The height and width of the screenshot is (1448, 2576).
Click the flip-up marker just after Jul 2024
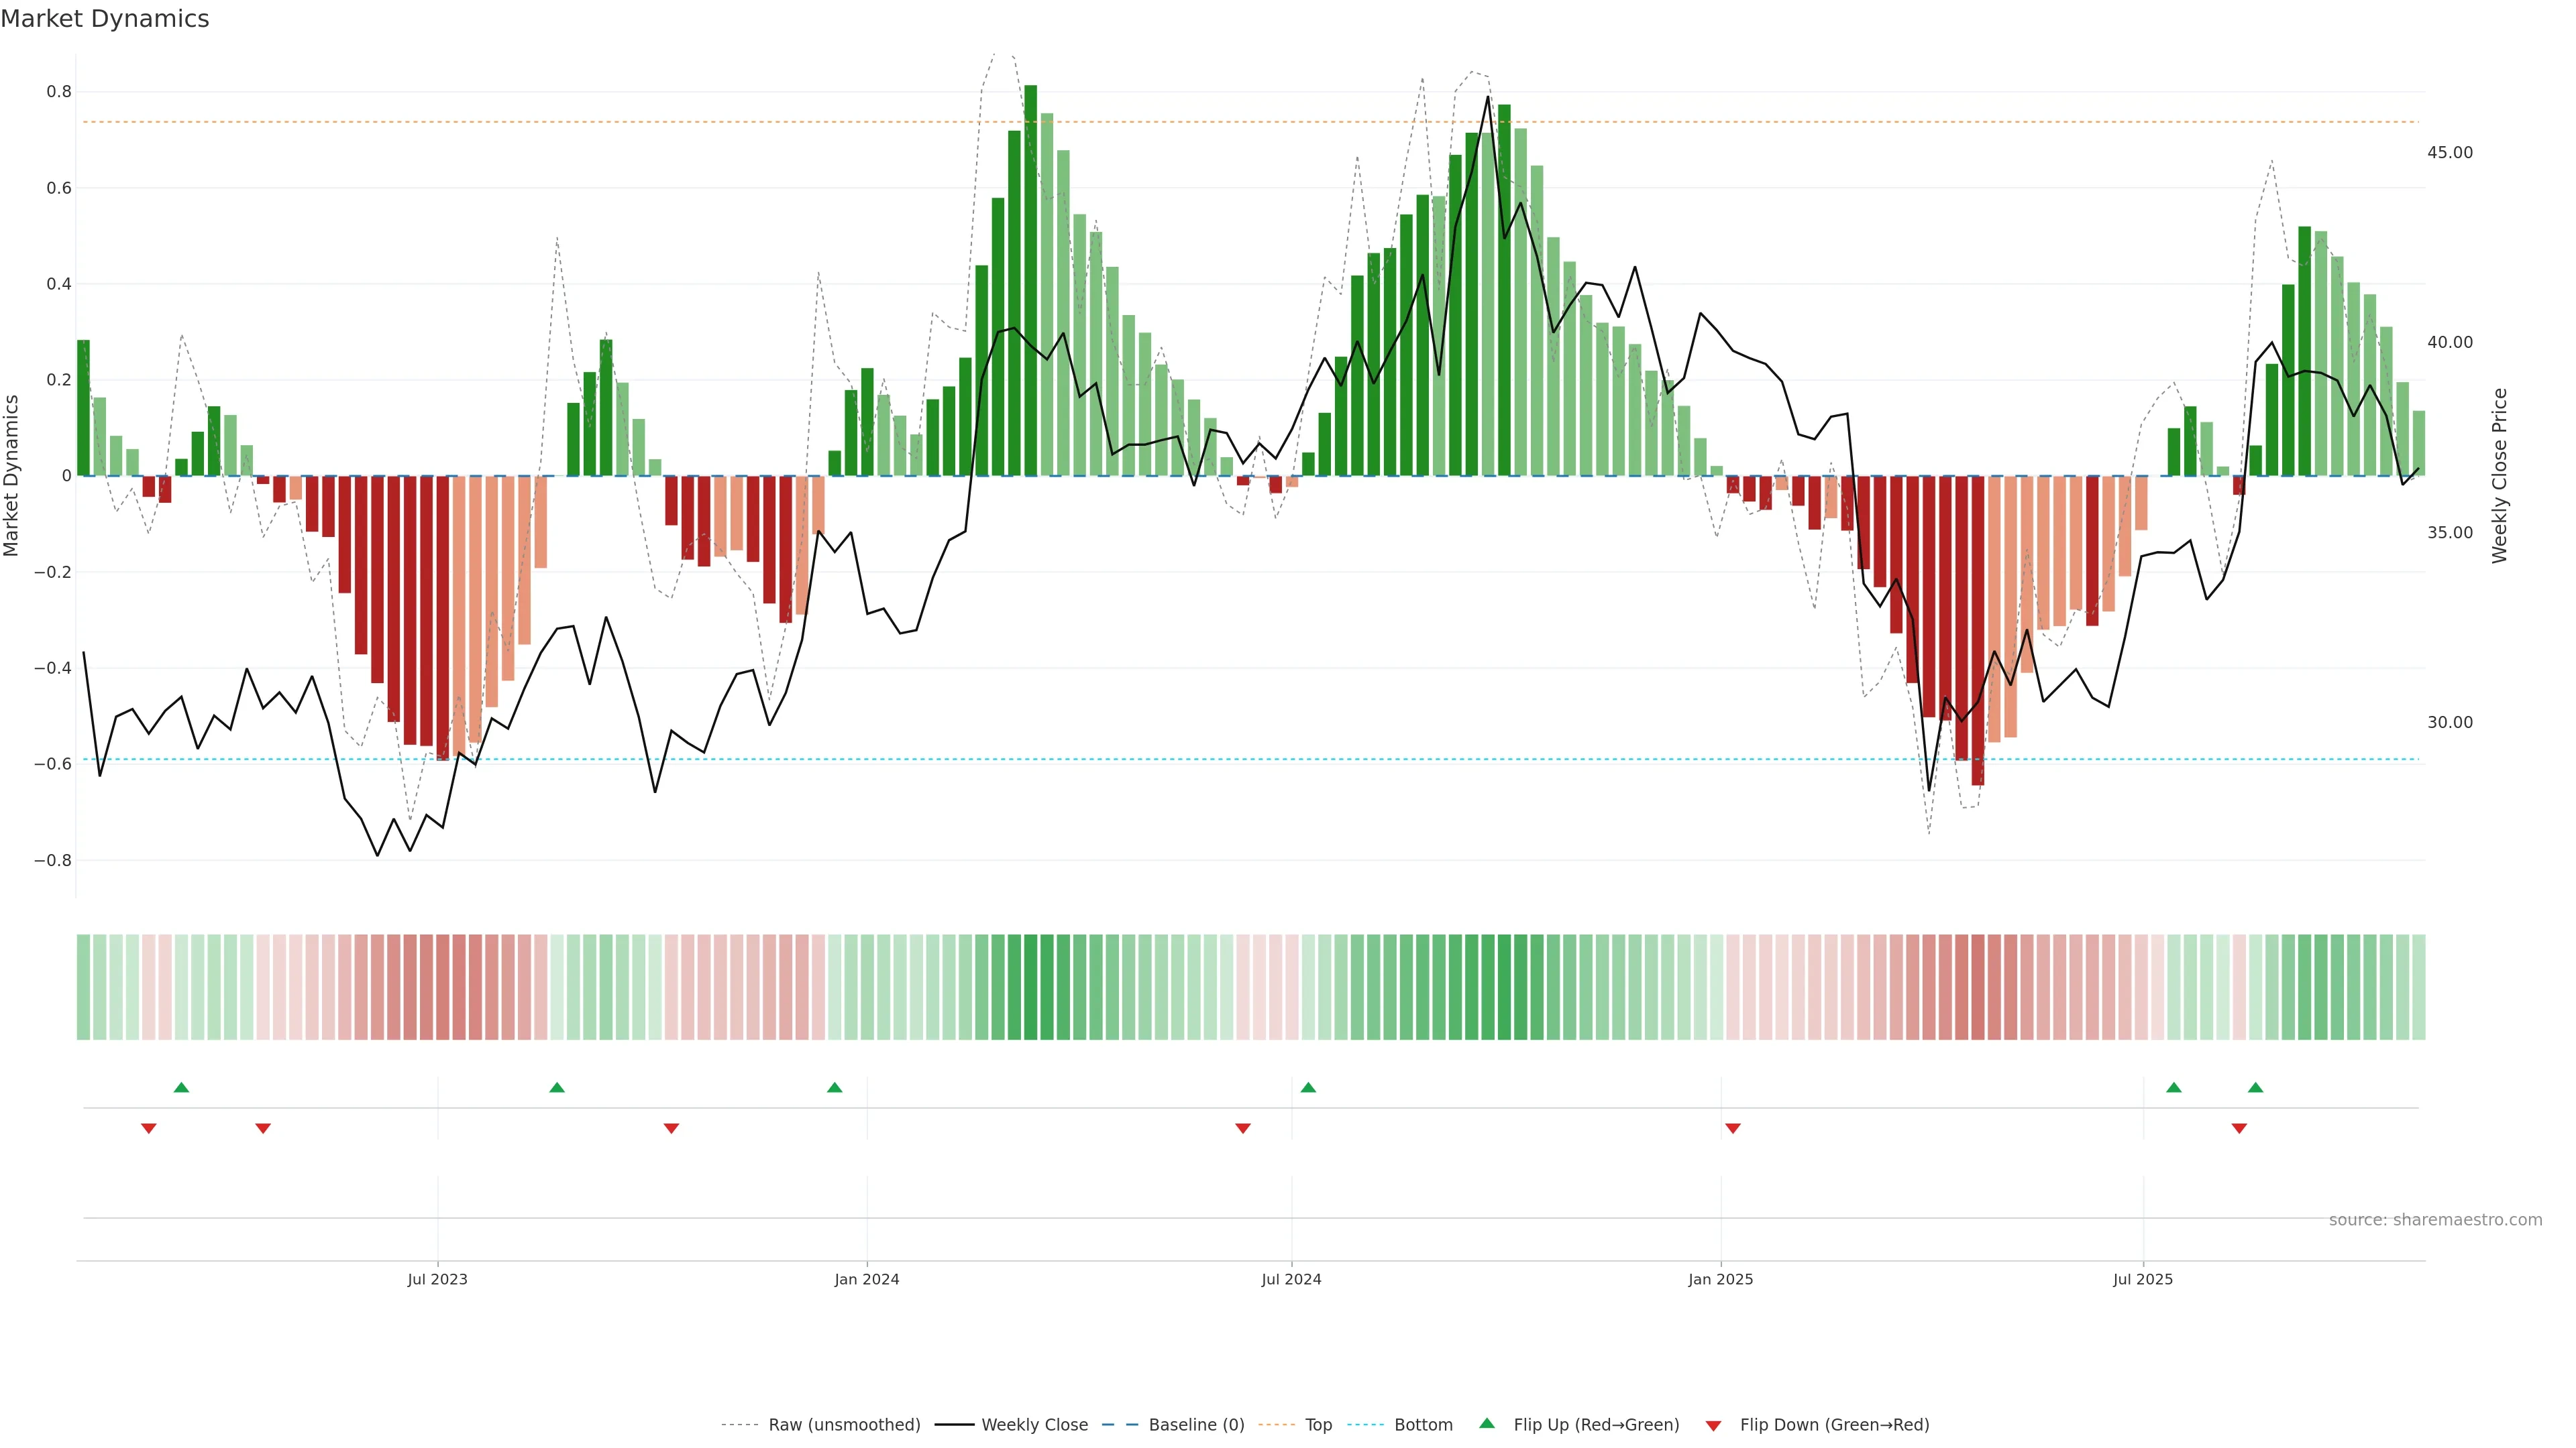click(1308, 1087)
